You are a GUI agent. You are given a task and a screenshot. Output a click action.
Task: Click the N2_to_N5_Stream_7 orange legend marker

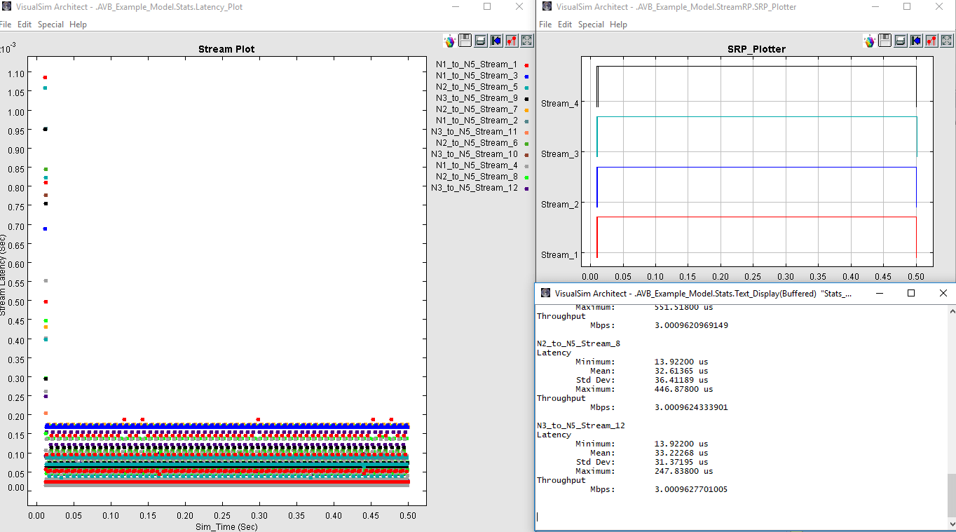(x=526, y=109)
